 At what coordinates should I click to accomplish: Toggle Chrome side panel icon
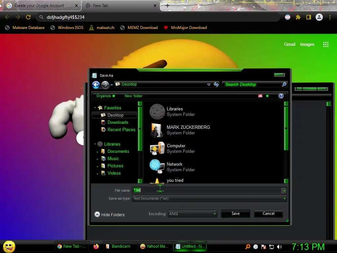point(309,17)
